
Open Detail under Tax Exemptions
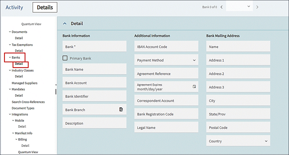pyautogui.click(x=19, y=50)
